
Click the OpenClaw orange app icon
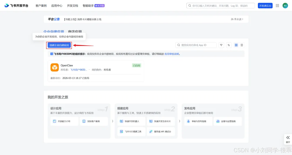(x=55, y=67)
